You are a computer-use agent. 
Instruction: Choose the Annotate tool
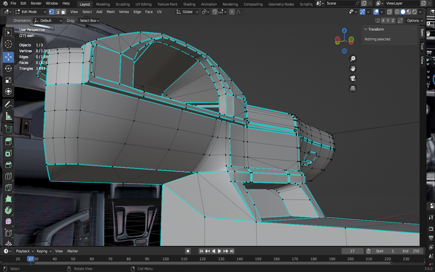pyautogui.click(x=8, y=105)
